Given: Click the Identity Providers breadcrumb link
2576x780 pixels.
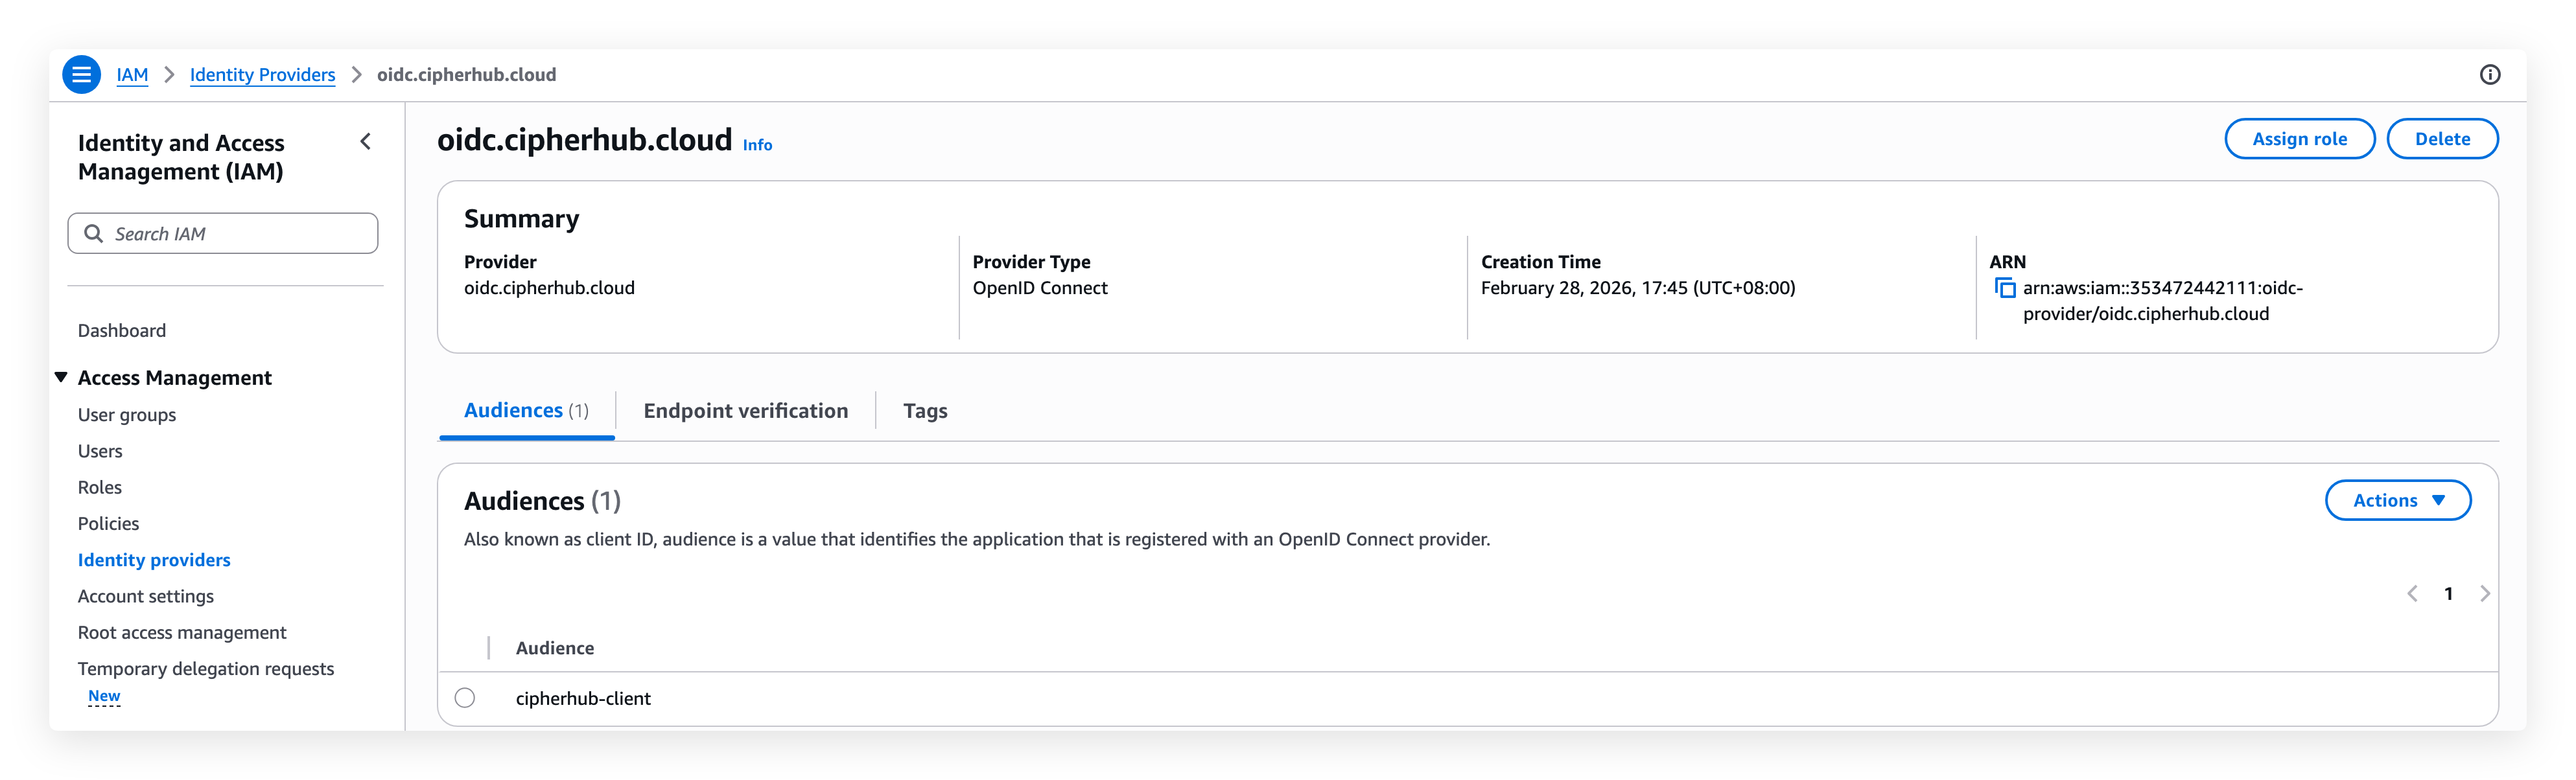Looking at the screenshot, I should (x=262, y=75).
